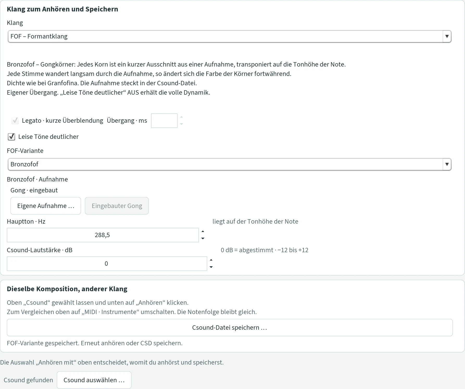Click the 'Gong · eingebaut' label
The image size is (465, 389).
[34, 190]
